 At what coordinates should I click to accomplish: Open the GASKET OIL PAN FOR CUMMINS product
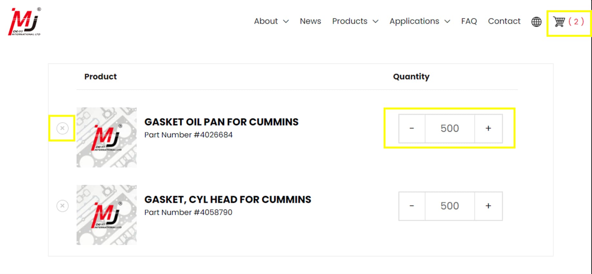click(x=222, y=122)
